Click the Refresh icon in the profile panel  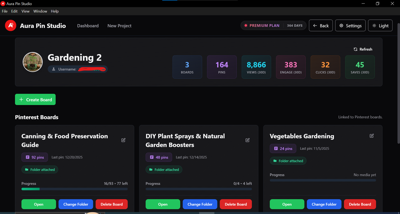[355, 49]
